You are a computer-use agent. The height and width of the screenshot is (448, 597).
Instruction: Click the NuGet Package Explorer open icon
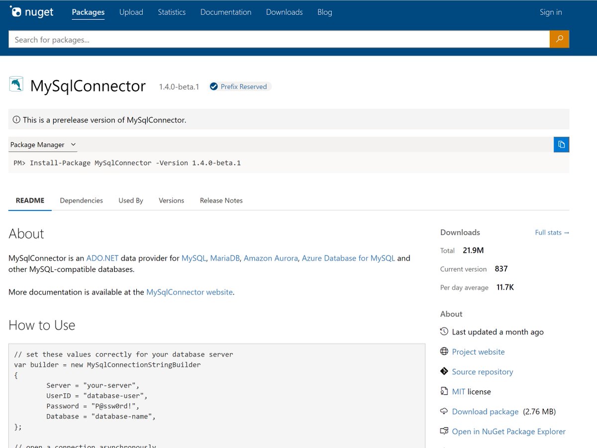[444, 431]
